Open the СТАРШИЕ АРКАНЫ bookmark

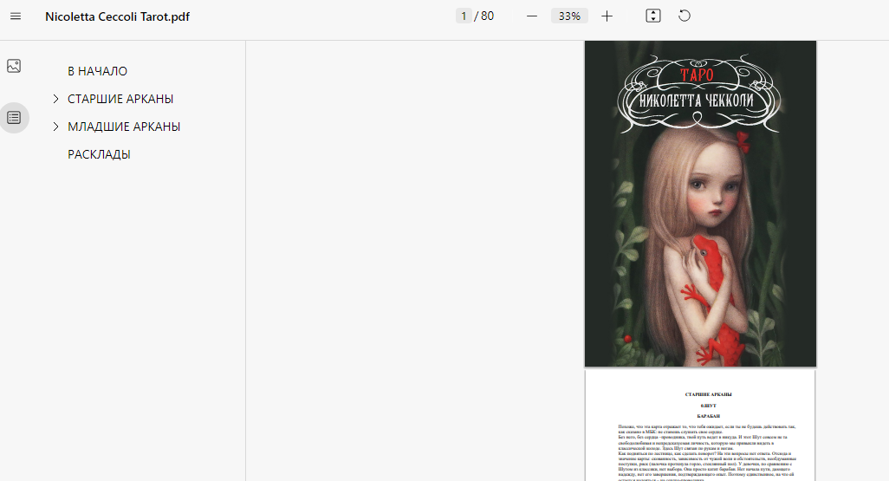pos(120,99)
